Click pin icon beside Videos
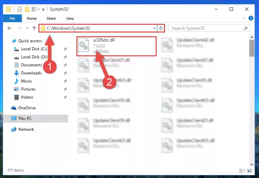The height and width of the screenshot is (178, 259). (65, 97)
